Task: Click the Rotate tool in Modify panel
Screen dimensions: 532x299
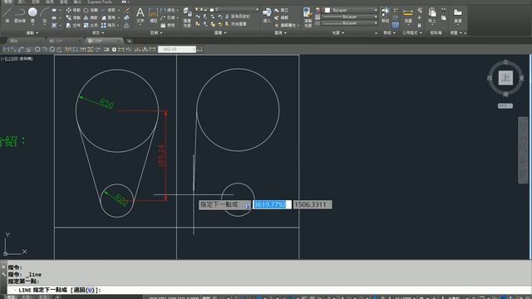Action: tap(91, 10)
